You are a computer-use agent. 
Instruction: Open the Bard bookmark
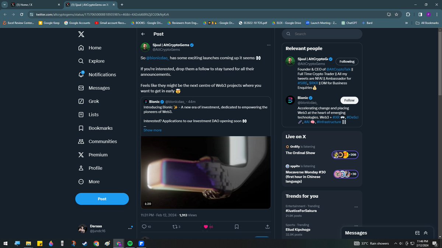(x=366, y=23)
